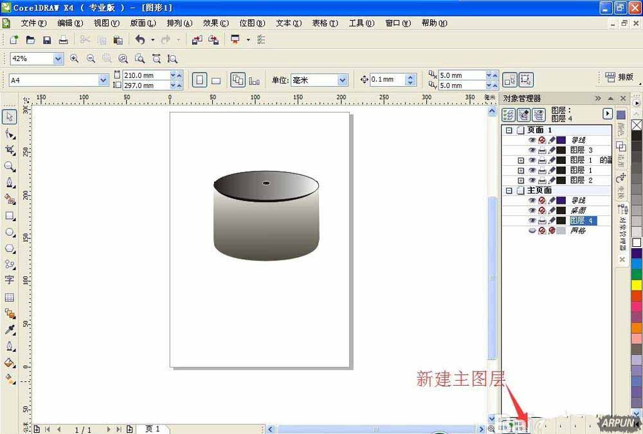Click the 排版 button
Viewport: 643px width, 434px height.
[619, 77]
